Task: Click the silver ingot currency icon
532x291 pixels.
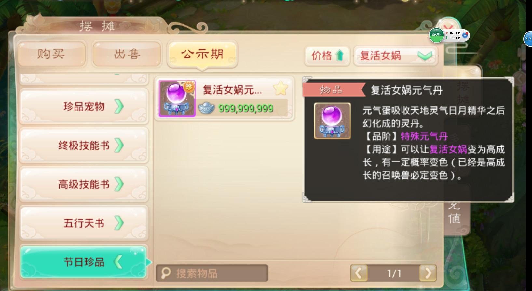Action: click(x=206, y=108)
